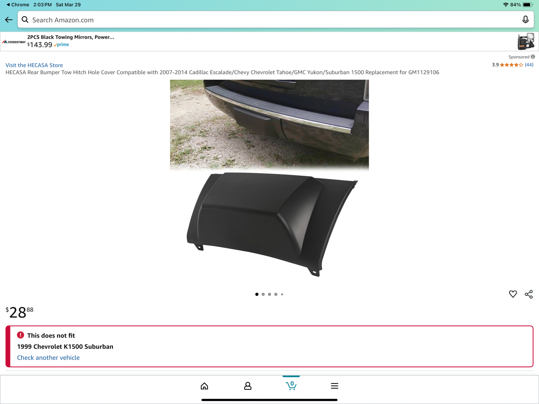Tap the microphone voice search icon
Image resolution: width=539 pixels, height=404 pixels.
click(525, 20)
